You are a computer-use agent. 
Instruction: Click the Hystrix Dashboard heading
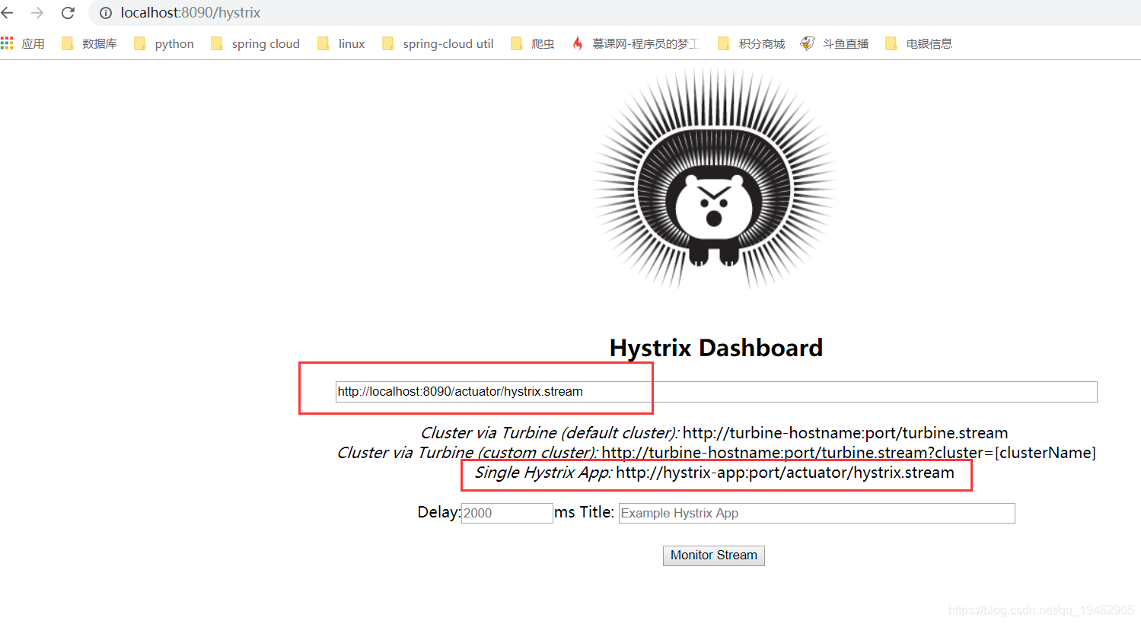click(716, 348)
